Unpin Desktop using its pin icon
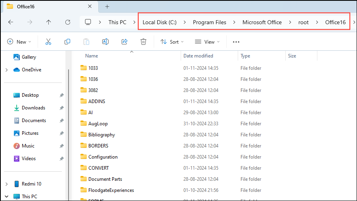 (62, 95)
